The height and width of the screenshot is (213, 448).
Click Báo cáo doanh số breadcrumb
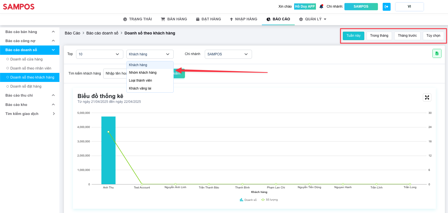click(x=102, y=33)
